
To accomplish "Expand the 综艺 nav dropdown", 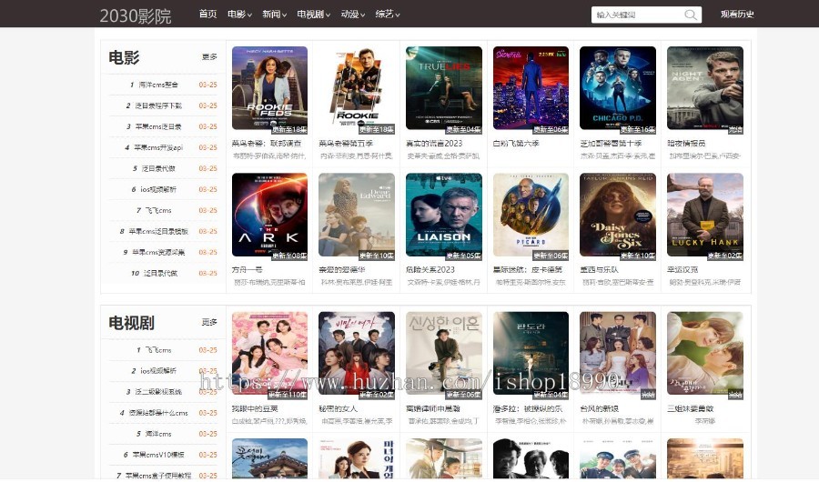I will (x=388, y=15).
